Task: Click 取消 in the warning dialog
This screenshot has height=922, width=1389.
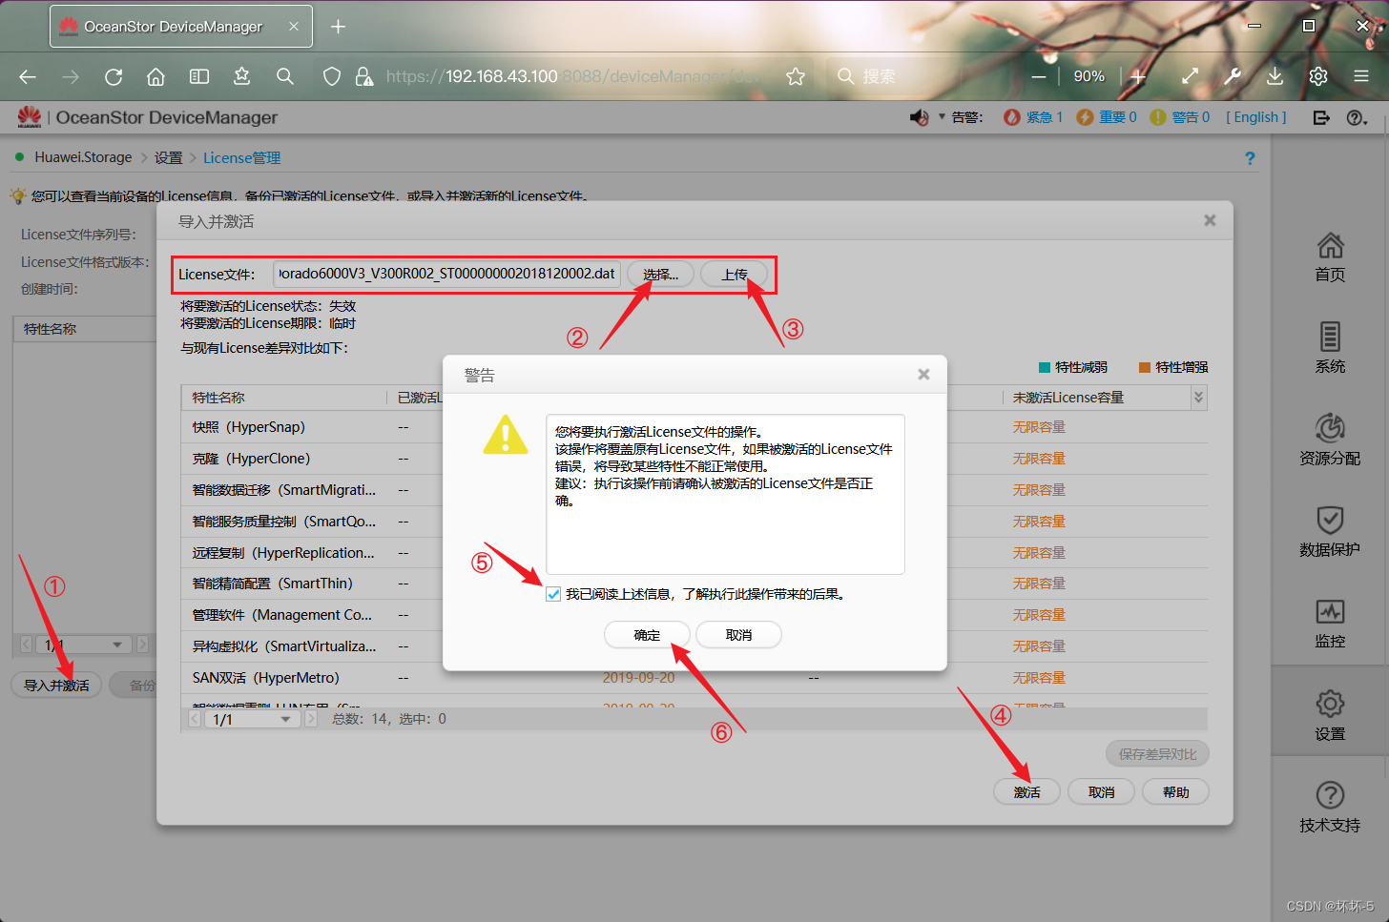Action: click(738, 635)
